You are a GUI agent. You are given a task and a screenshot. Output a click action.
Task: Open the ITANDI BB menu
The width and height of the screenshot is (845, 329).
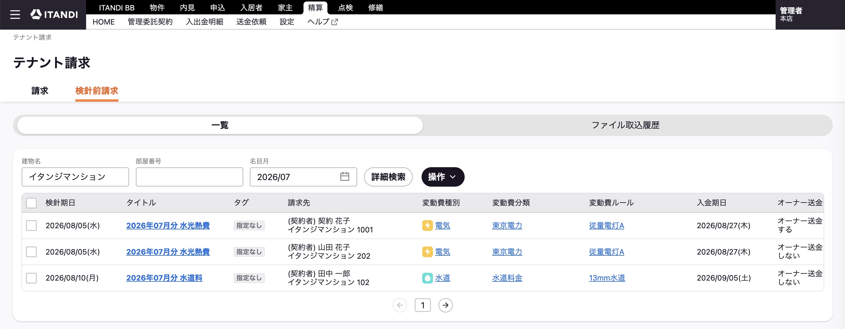(x=116, y=7)
